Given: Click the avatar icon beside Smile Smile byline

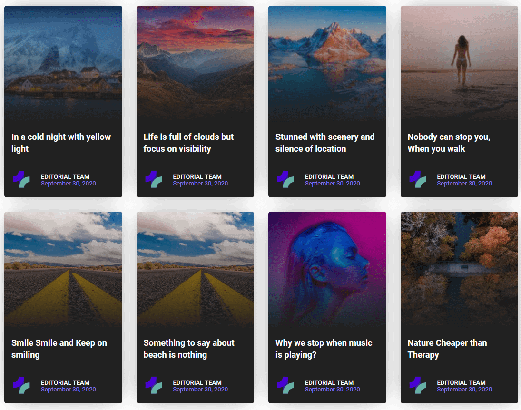Looking at the screenshot, I should tap(21, 386).
